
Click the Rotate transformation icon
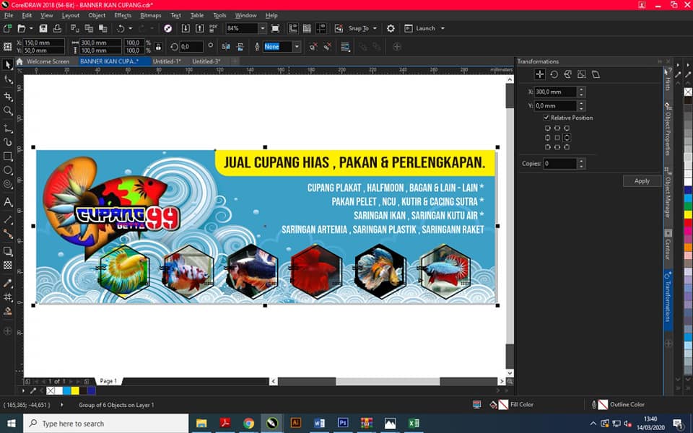[x=554, y=74]
